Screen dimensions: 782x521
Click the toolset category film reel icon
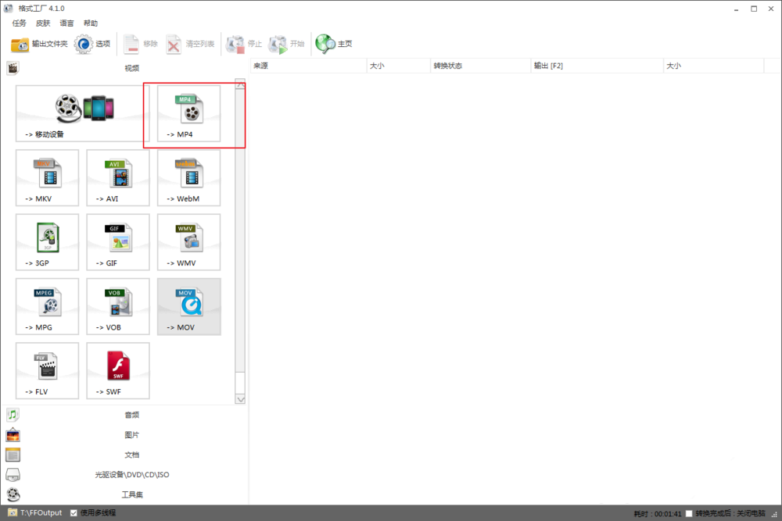coord(13,494)
